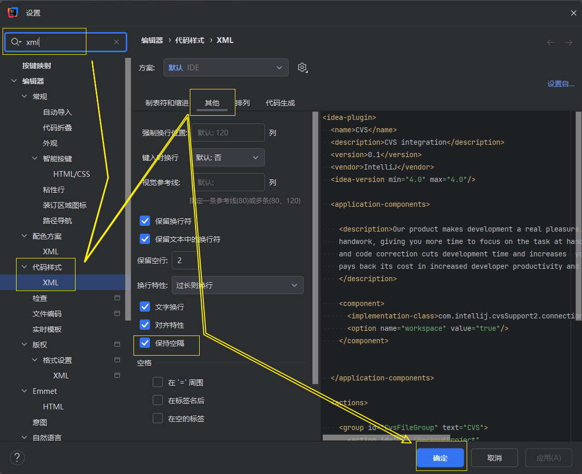Image resolution: width=582 pixels, height=474 pixels.
Task: Click the back navigation arrow
Action: (x=551, y=42)
